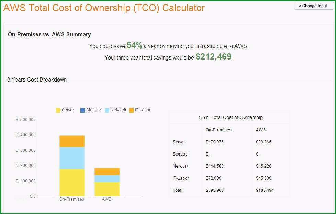This screenshot has width=336, height=214.
Task: Click the Network legend label text
Action: (x=118, y=110)
